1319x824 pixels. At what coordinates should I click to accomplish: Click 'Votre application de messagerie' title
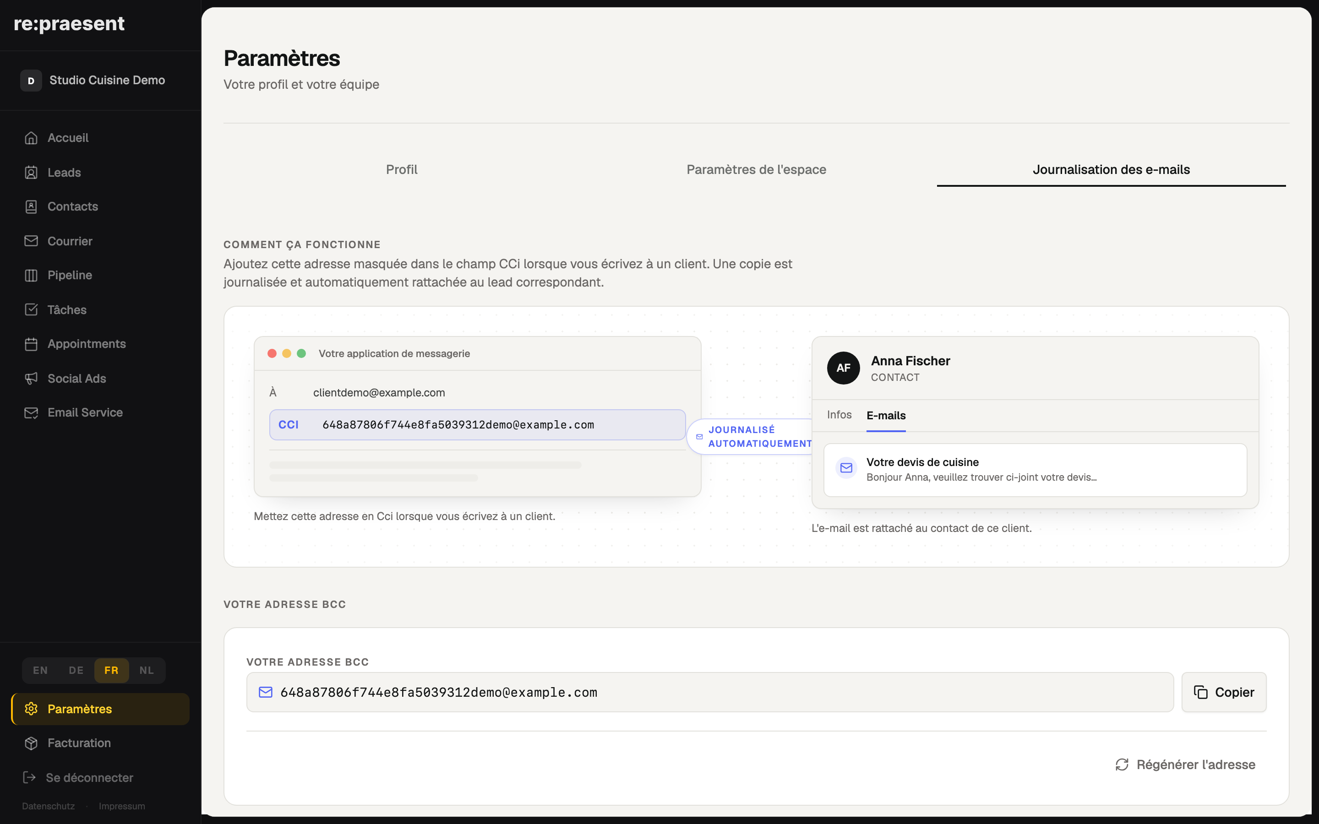point(394,353)
